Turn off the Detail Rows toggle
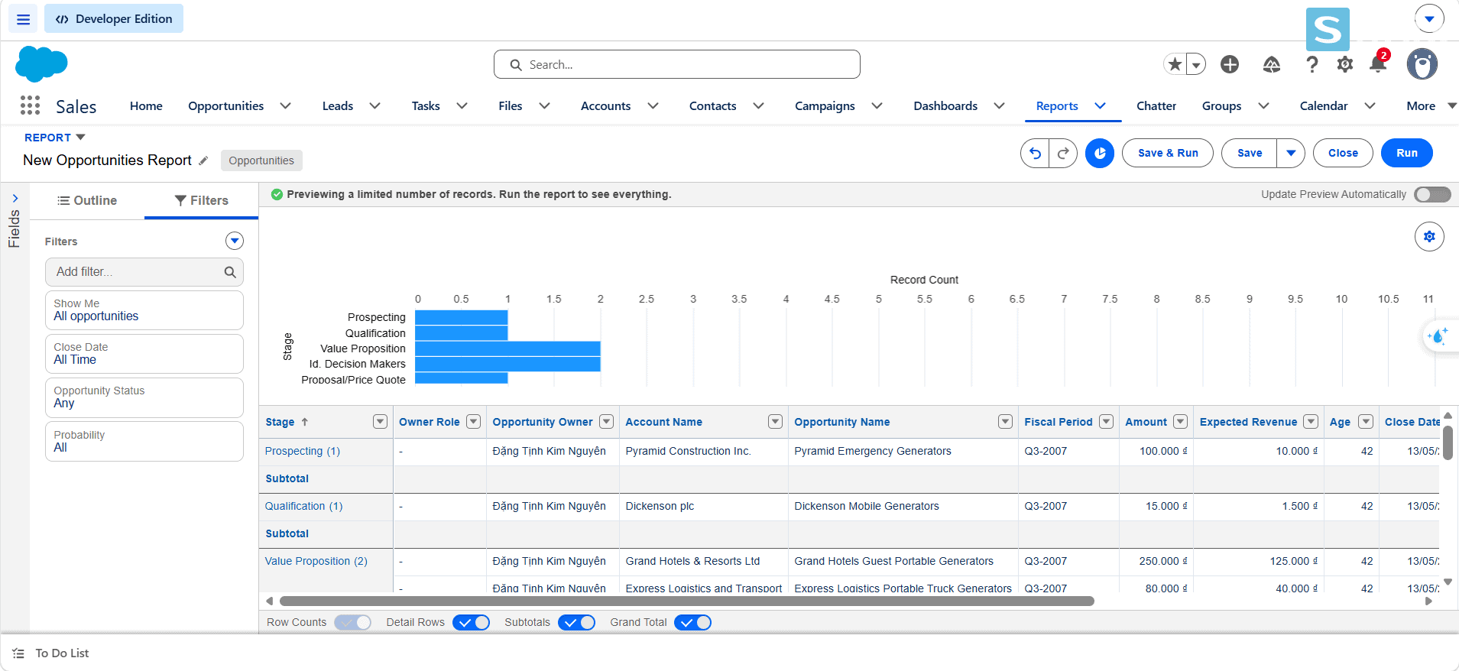The height and width of the screenshot is (671, 1459). 472,622
